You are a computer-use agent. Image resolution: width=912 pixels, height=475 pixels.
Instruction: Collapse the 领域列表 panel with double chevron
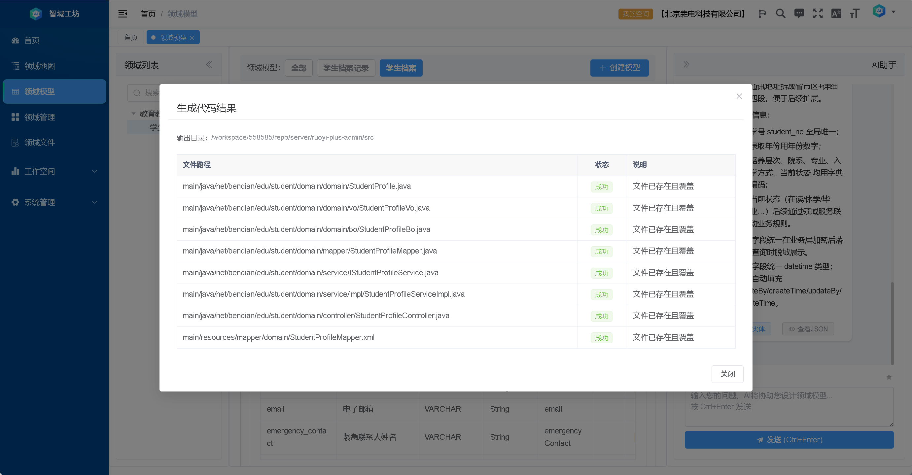[209, 64]
